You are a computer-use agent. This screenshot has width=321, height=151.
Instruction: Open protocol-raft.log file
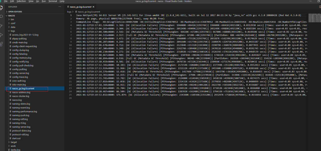pyautogui.click(x=20, y=134)
